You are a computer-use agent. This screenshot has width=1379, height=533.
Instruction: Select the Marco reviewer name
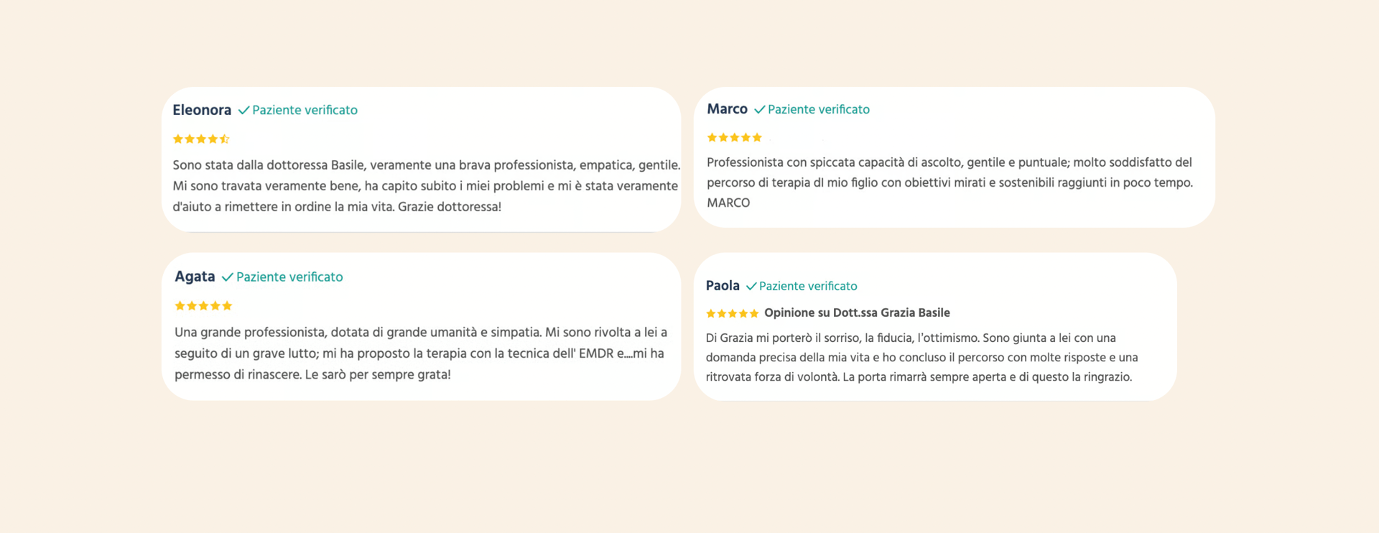pyautogui.click(x=727, y=109)
